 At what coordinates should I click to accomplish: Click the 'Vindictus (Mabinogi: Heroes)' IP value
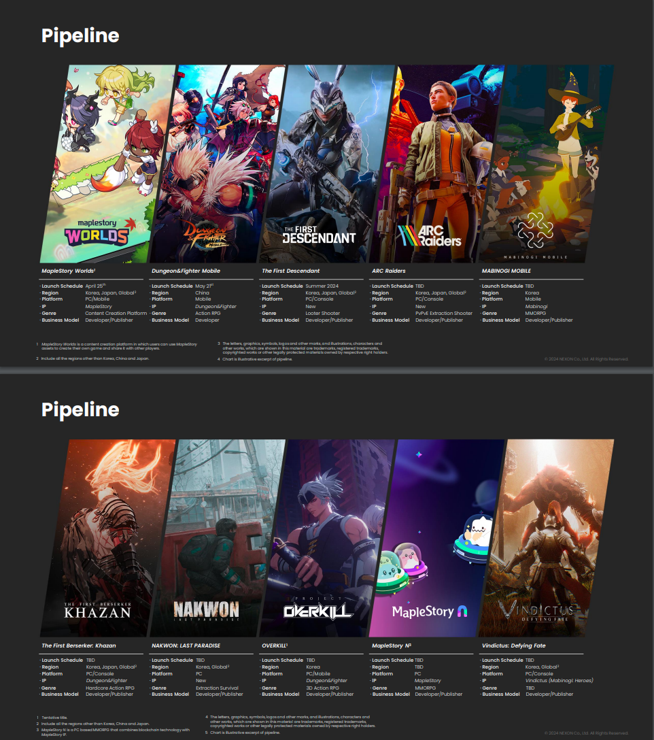(559, 681)
